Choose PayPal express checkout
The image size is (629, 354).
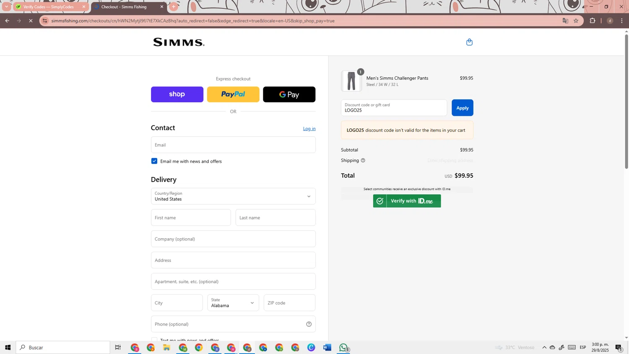pos(233,94)
